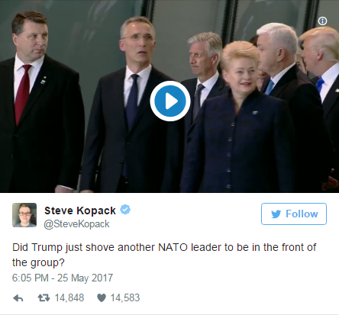Viewport: 339px width, 315px height.
Task: Play the embedded tweet video
Action: coord(170,101)
